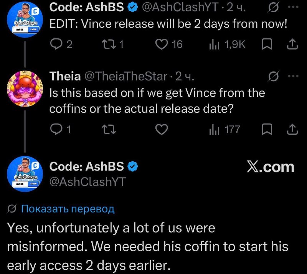Viewport: 307px width, 274px height.
Task: Reply to Theia's coffins question
Action: 61,130
